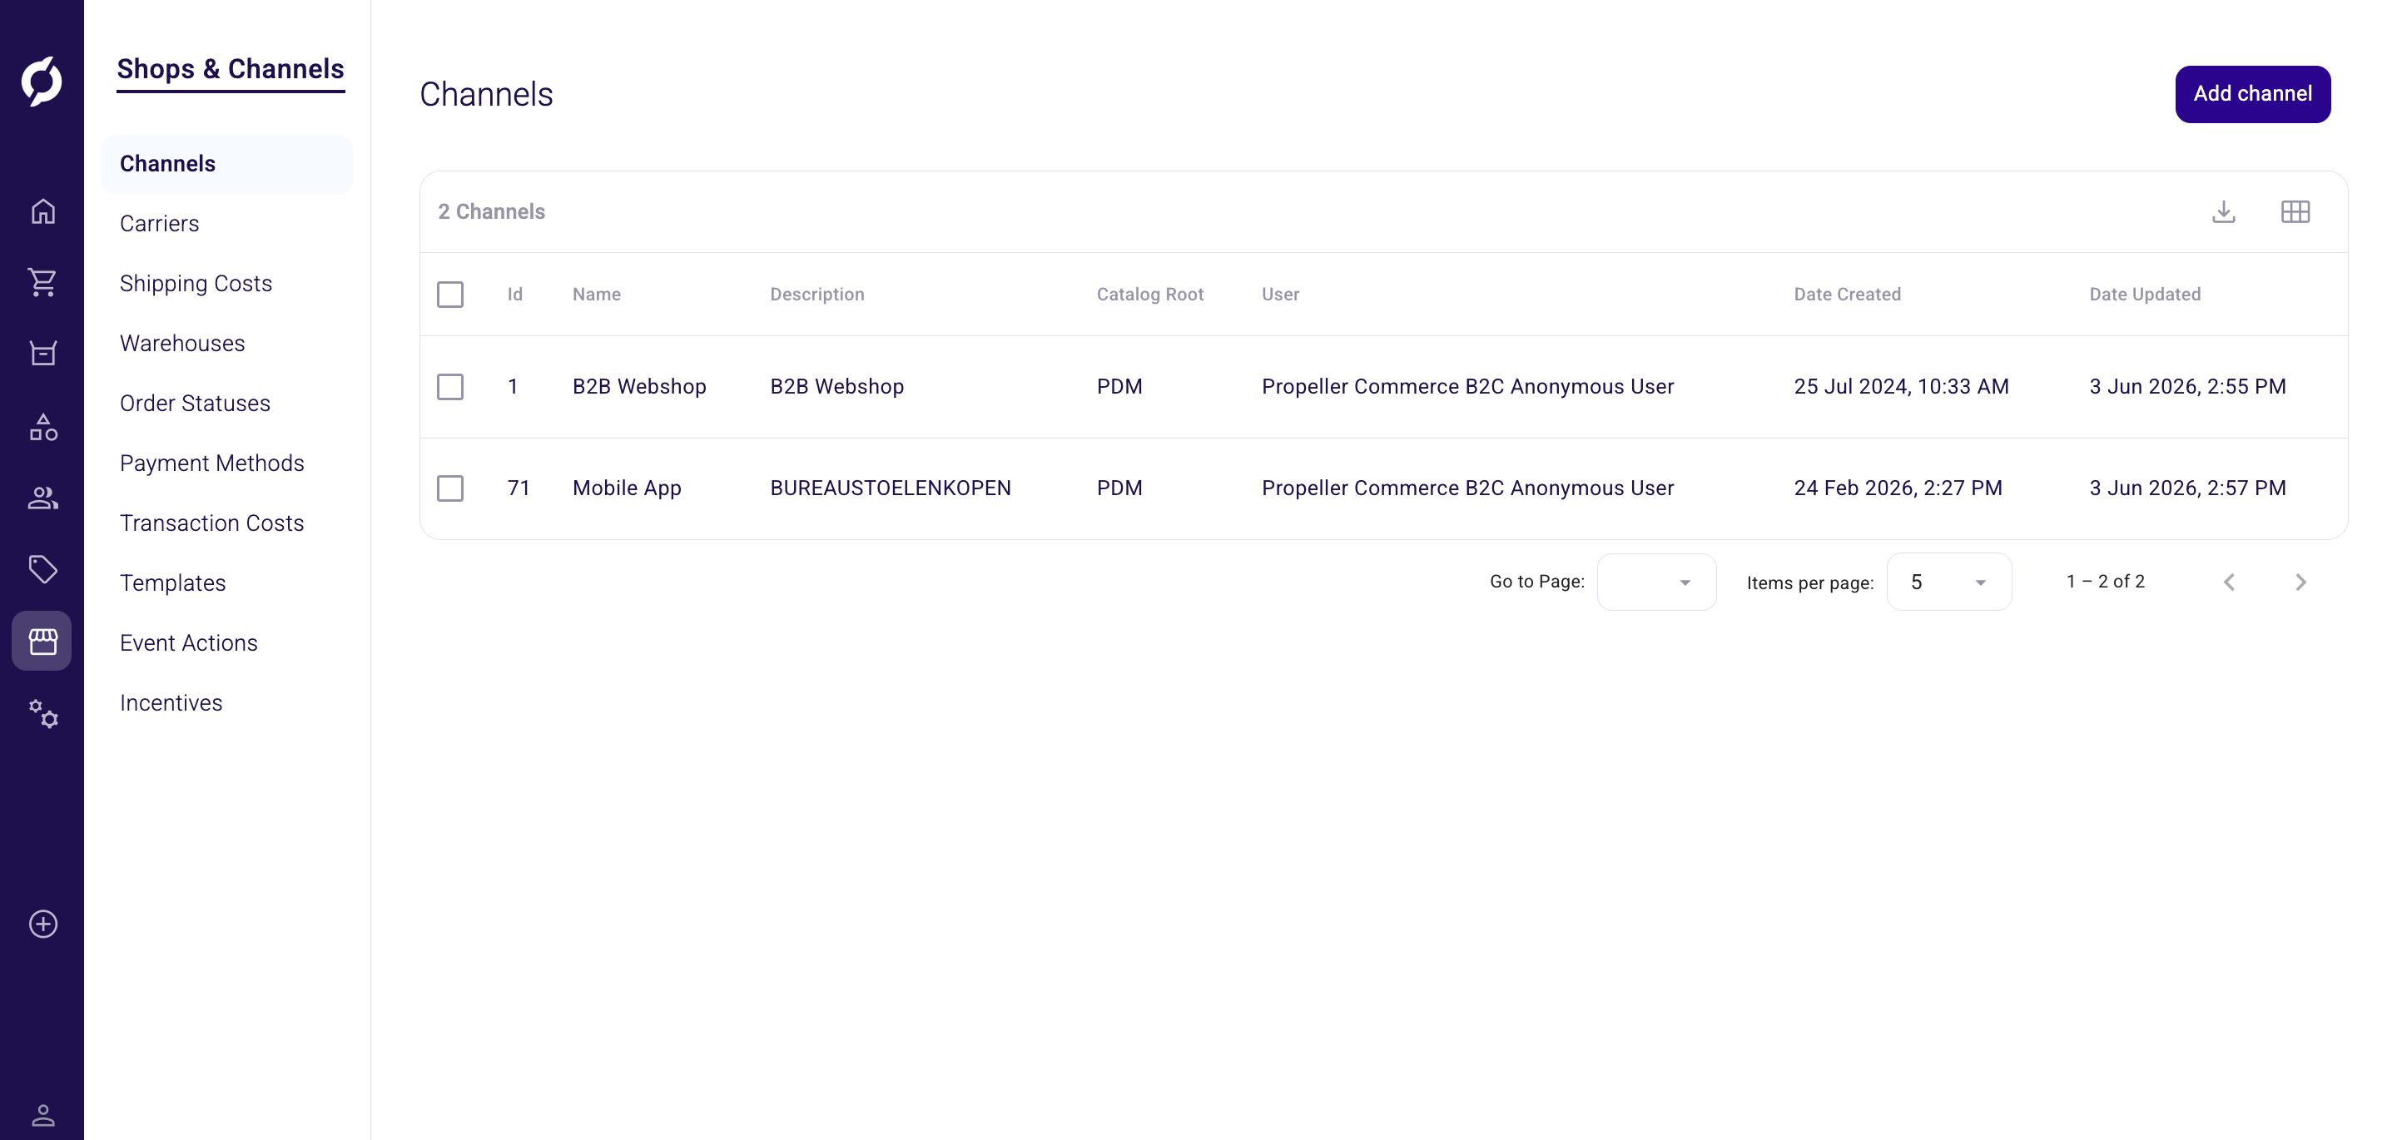The height and width of the screenshot is (1140, 2397).
Task: Click the plus circle add icon
Action: (x=42, y=924)
